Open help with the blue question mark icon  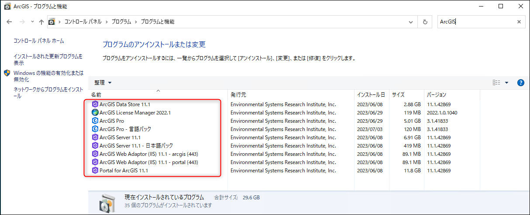pyautogui.click(x=520, y=83)
